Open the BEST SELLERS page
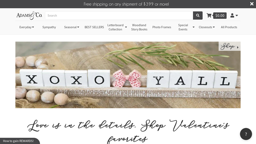 94,27
